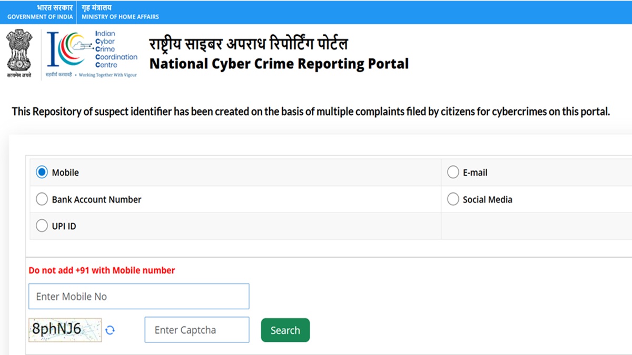
Task: Open the Government of India header link
Action: (40, 12)
